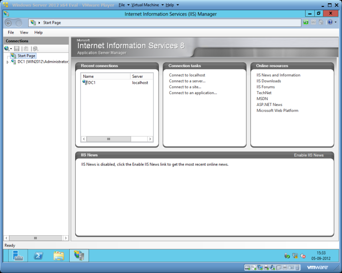
Task: Open the VMware File dropdown menu
Action: click(x=122, y=5)
